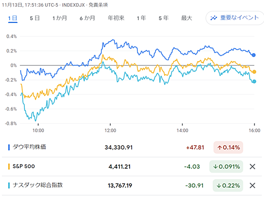Image resolution: width=264 pixels, height=197 pixels.
Task: Switch to the 1年 chart tab
Action: 141,18
